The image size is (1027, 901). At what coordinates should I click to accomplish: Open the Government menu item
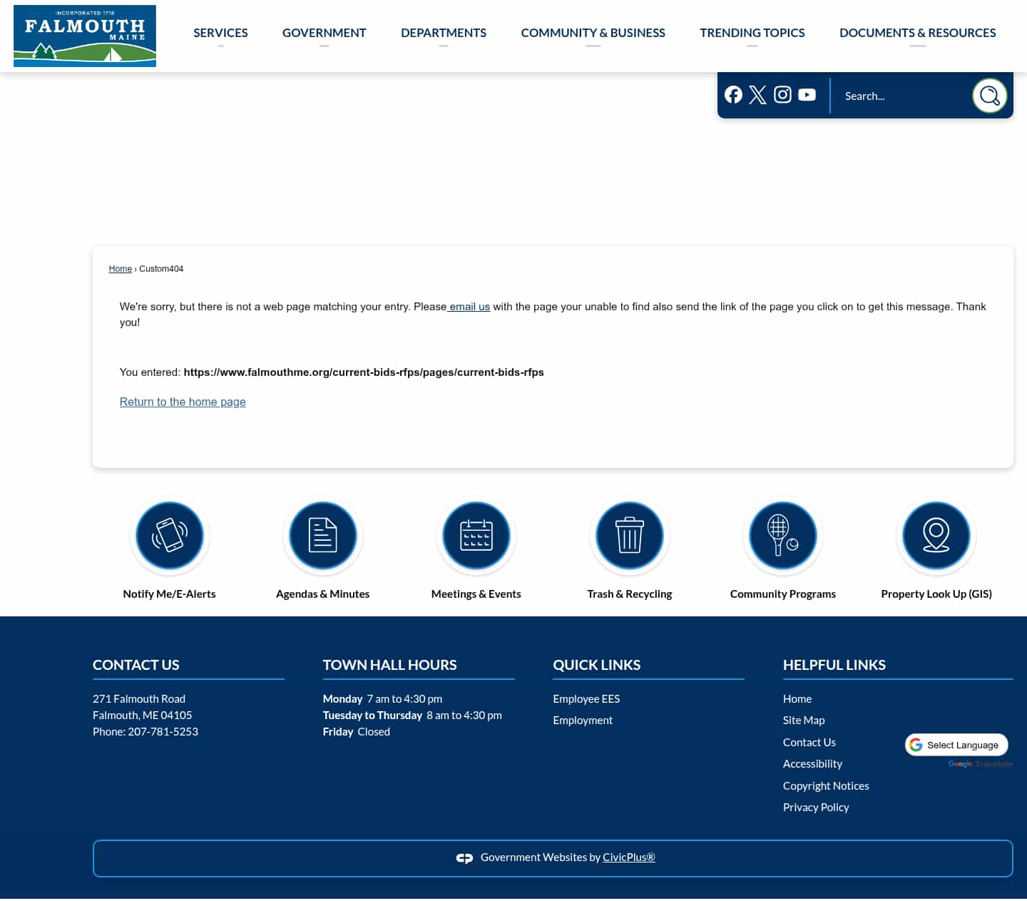324,33
